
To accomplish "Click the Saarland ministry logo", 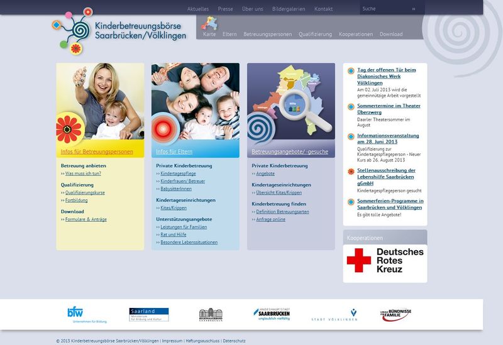I will click(x=148, y=314).
